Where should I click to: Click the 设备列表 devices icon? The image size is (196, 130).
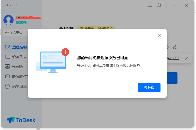pos(8,57)
